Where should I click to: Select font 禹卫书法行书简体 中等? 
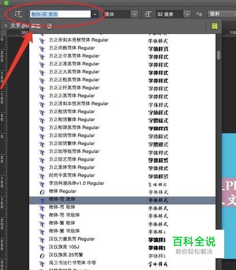pyautogui.click(x=122, y=263)
